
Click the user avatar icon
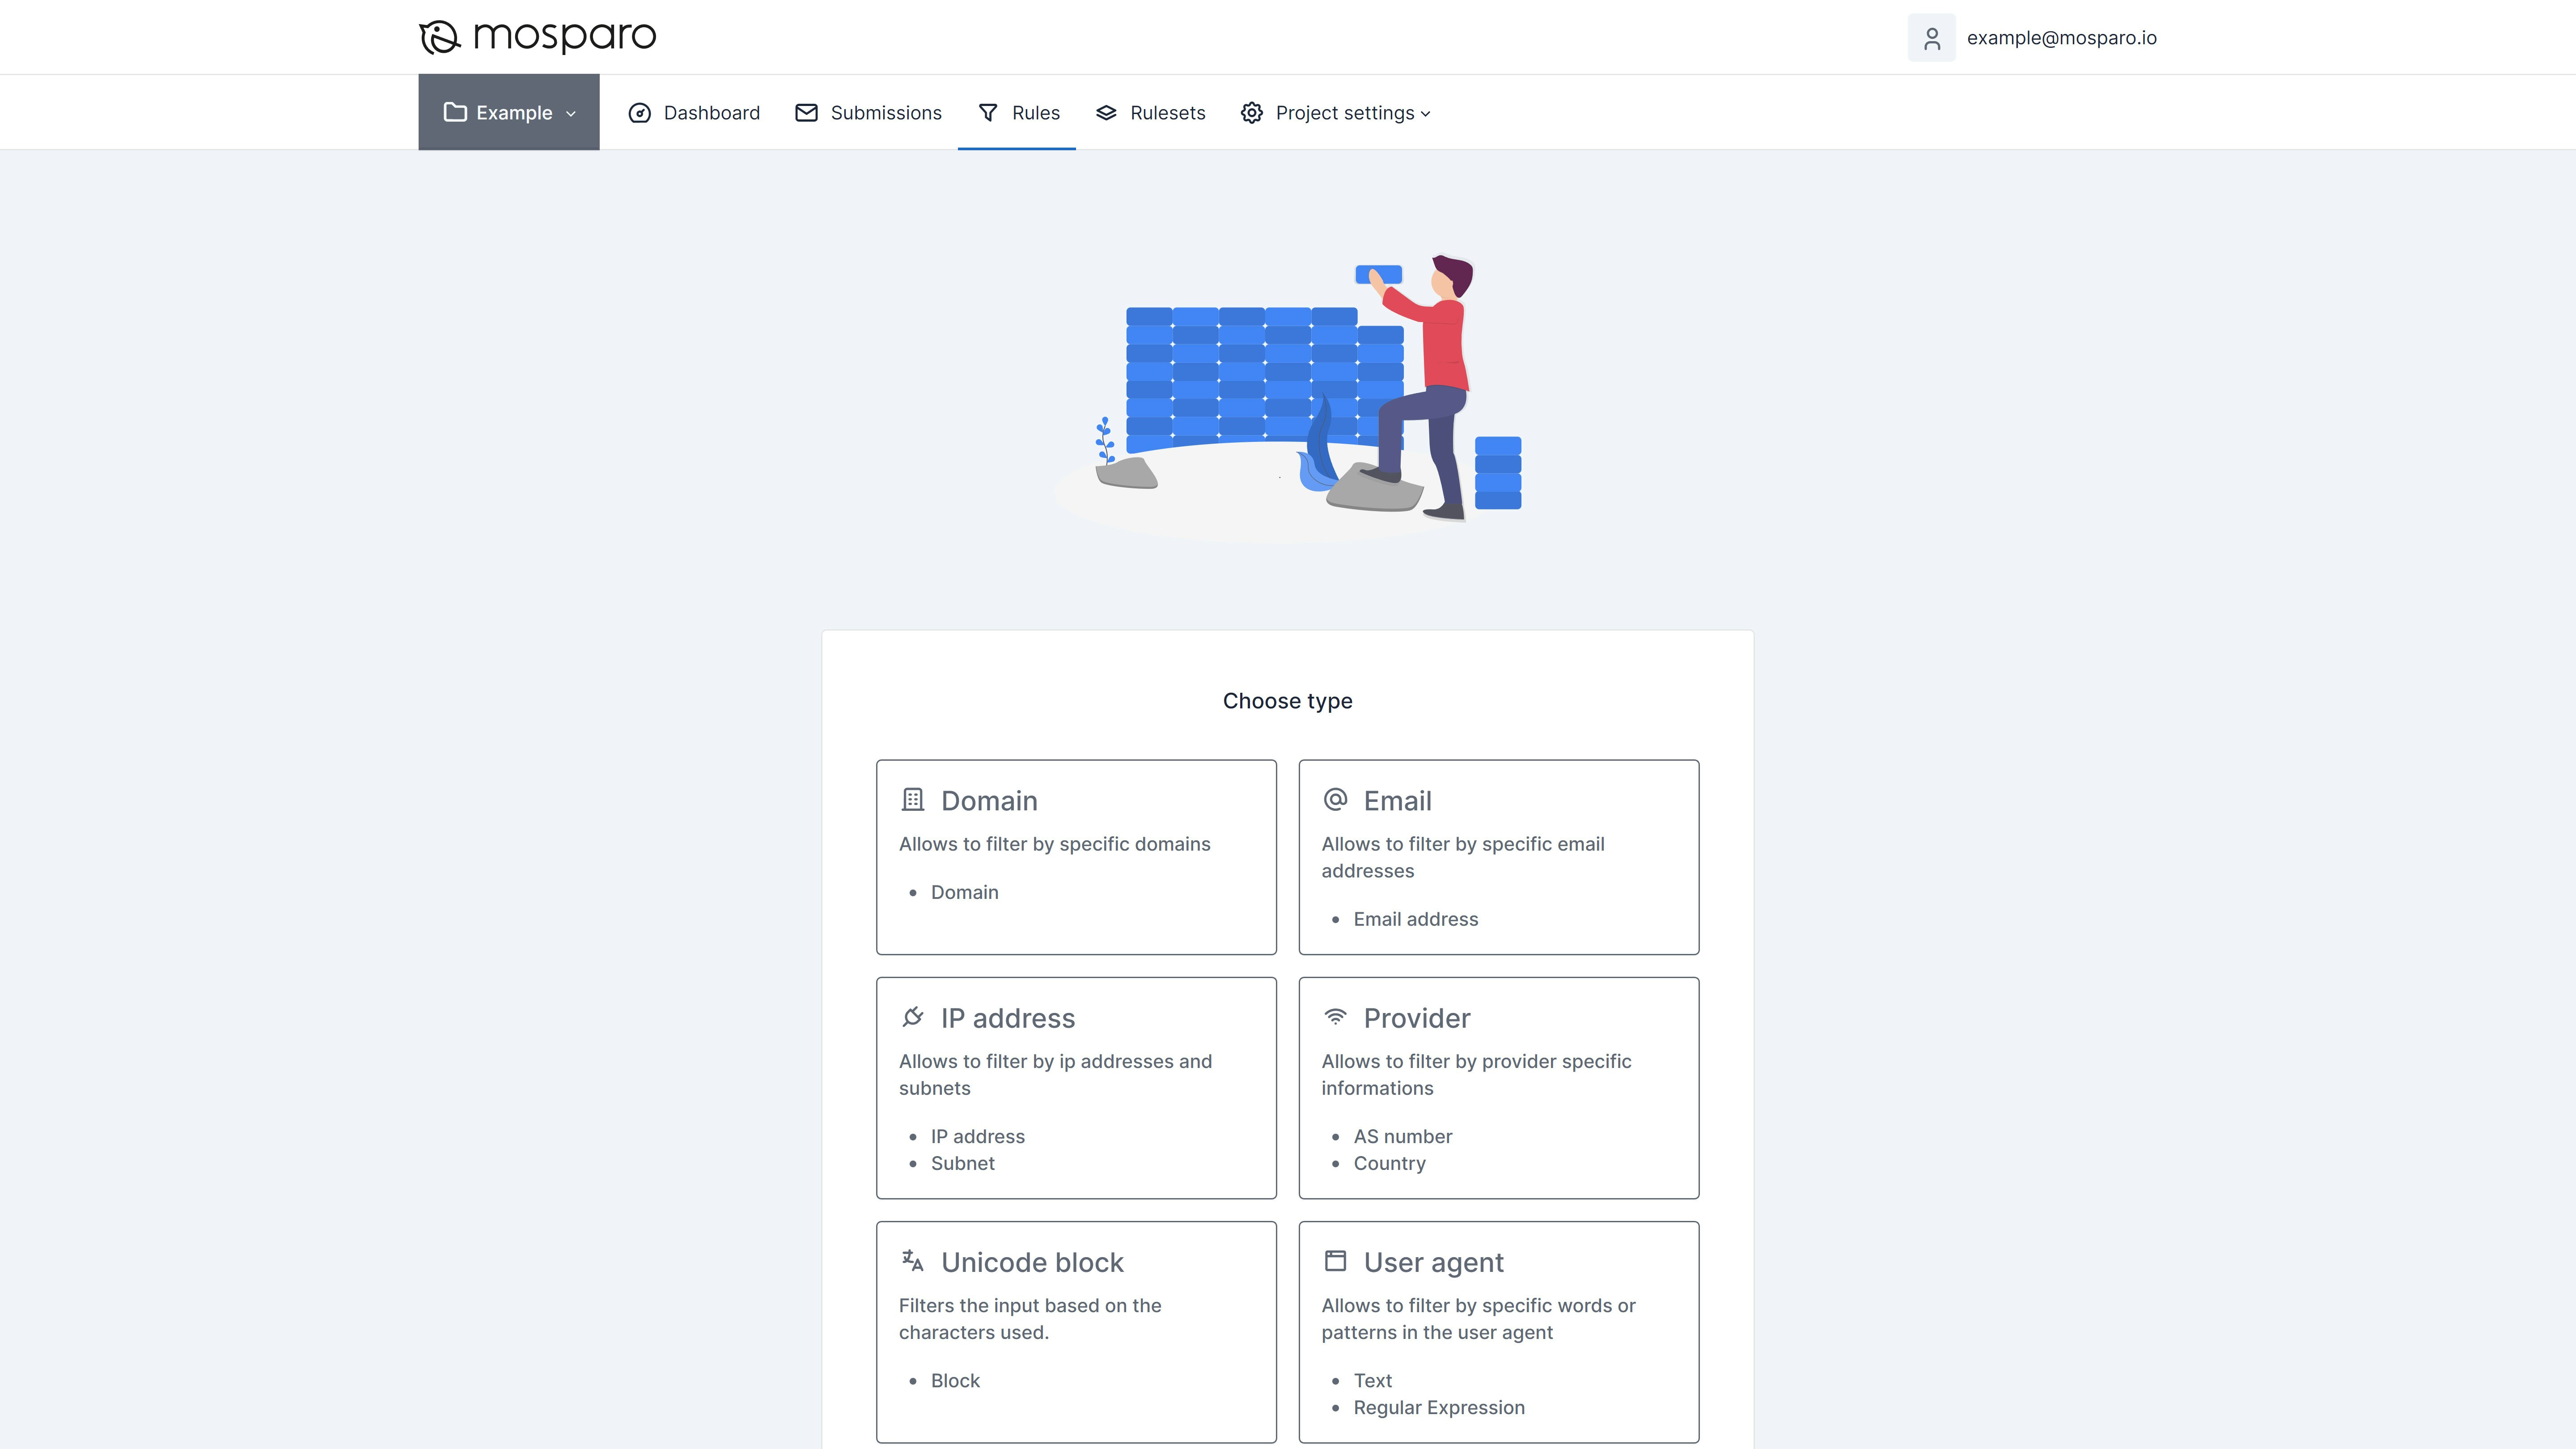coord(1931,38)
